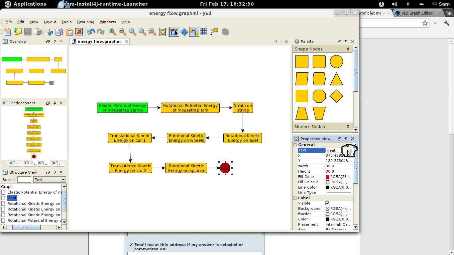Fit content using the fit-to-window icon
Image resolution: width=454 pixels, height=255 pixels.
163,32
